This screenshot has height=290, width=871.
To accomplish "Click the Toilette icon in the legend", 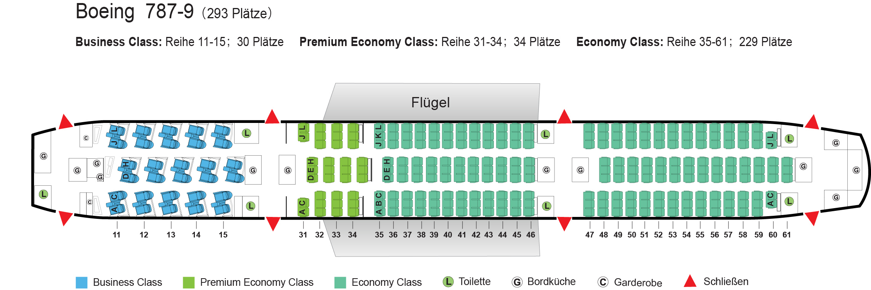I will 448,282.
